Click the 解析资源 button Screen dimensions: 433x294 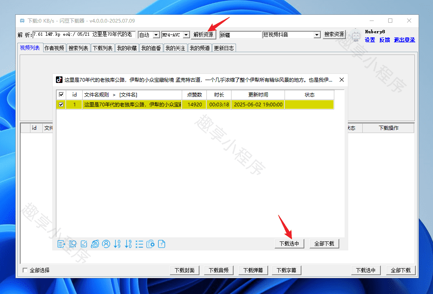204,34
